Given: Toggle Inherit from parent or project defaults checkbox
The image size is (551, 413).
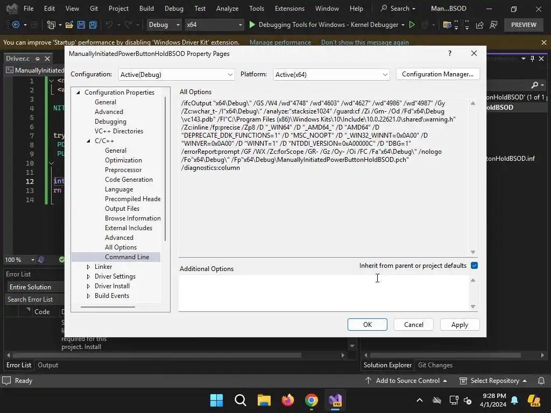Looking at the screenshot, I should tap(474, 266).
